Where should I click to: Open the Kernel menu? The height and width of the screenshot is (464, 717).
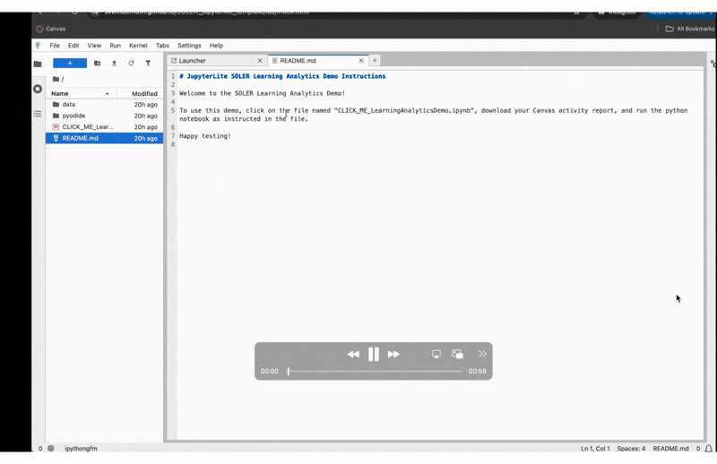point(138,46)
